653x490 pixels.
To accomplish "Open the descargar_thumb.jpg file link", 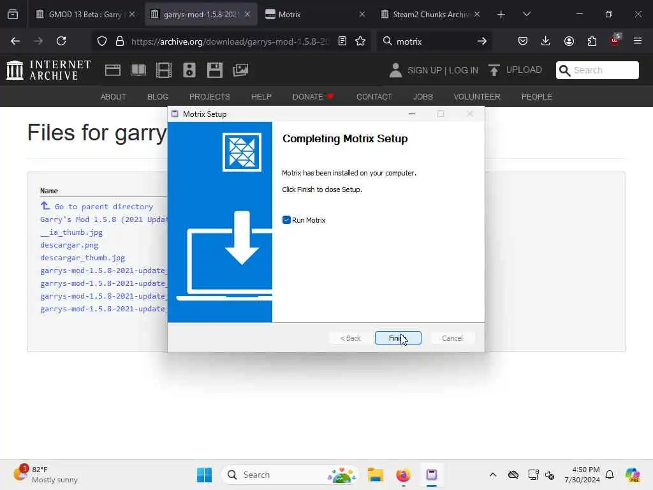I will point(82,258).
